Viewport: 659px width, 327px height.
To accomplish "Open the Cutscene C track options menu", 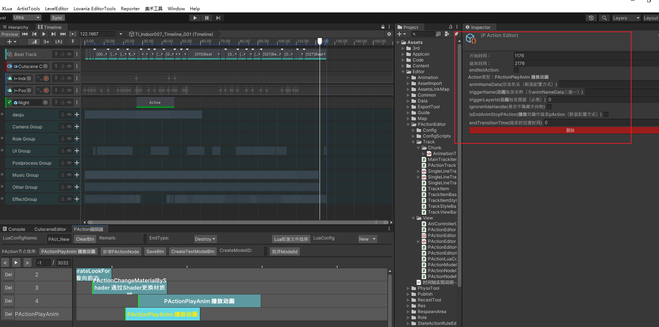I will click(x=77, y=66).
